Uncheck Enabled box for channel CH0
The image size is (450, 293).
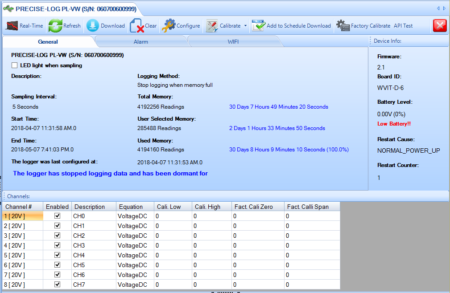57,216
